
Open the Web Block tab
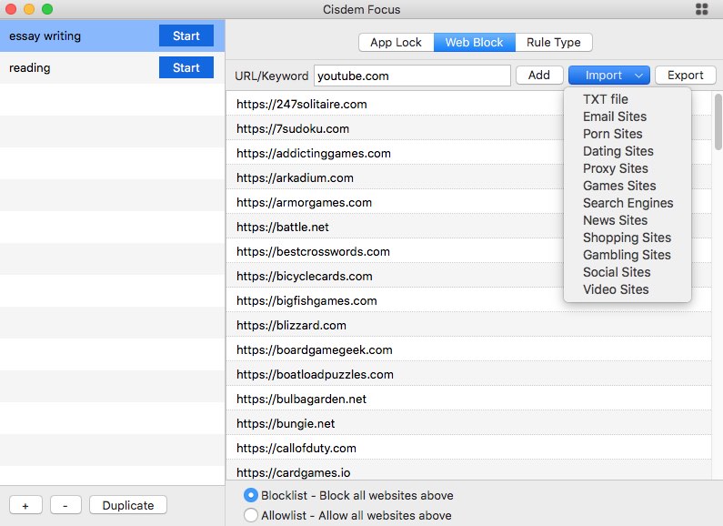(474, 43)
